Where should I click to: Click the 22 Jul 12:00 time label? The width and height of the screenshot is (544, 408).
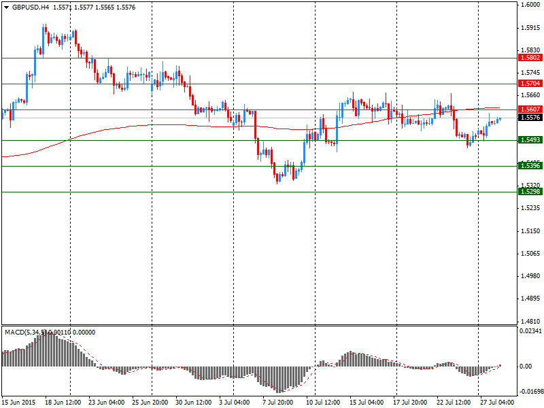(x=454, y=403)
